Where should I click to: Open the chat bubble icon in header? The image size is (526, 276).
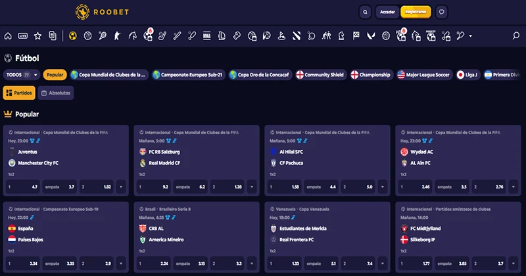click(x=441, y=12)
